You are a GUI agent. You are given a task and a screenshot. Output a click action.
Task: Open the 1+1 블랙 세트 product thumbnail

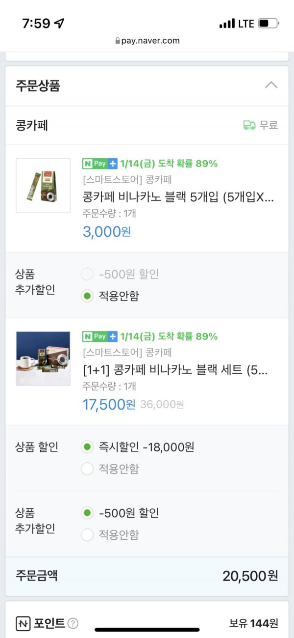pyautogui.click(x=43, y=359)
